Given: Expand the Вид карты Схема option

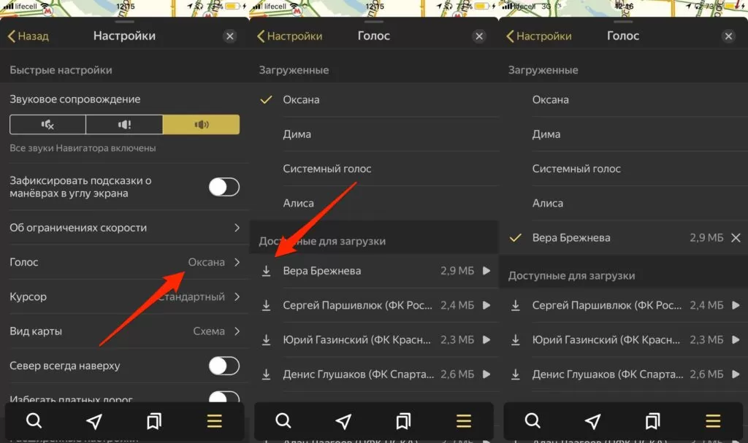Looking at the screenshot, I should (x=124, y=331).
